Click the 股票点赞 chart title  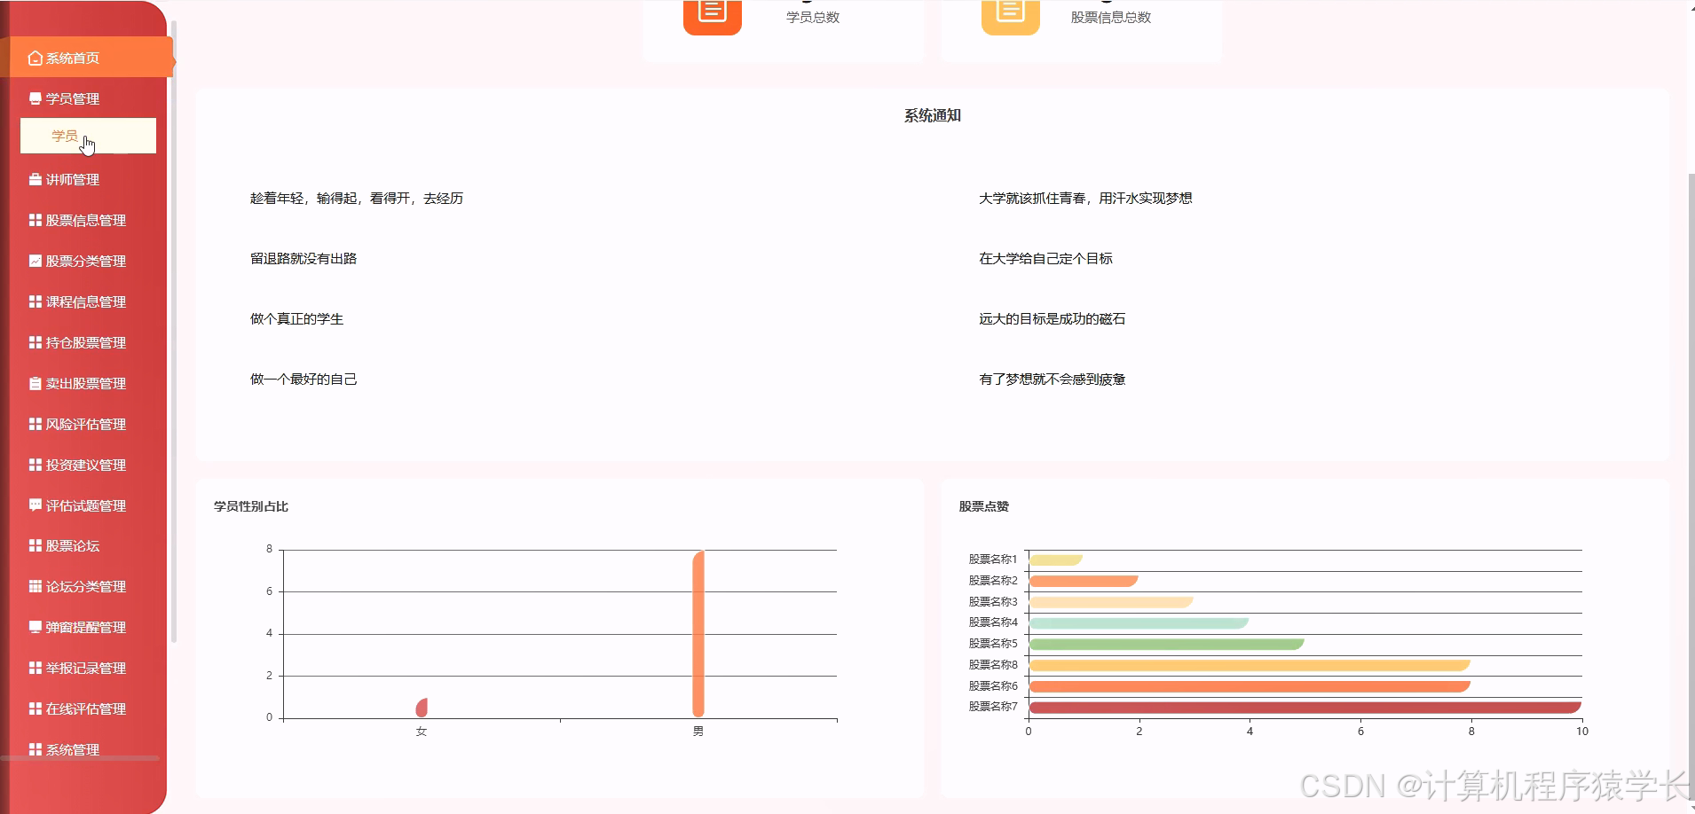point(984,506)
